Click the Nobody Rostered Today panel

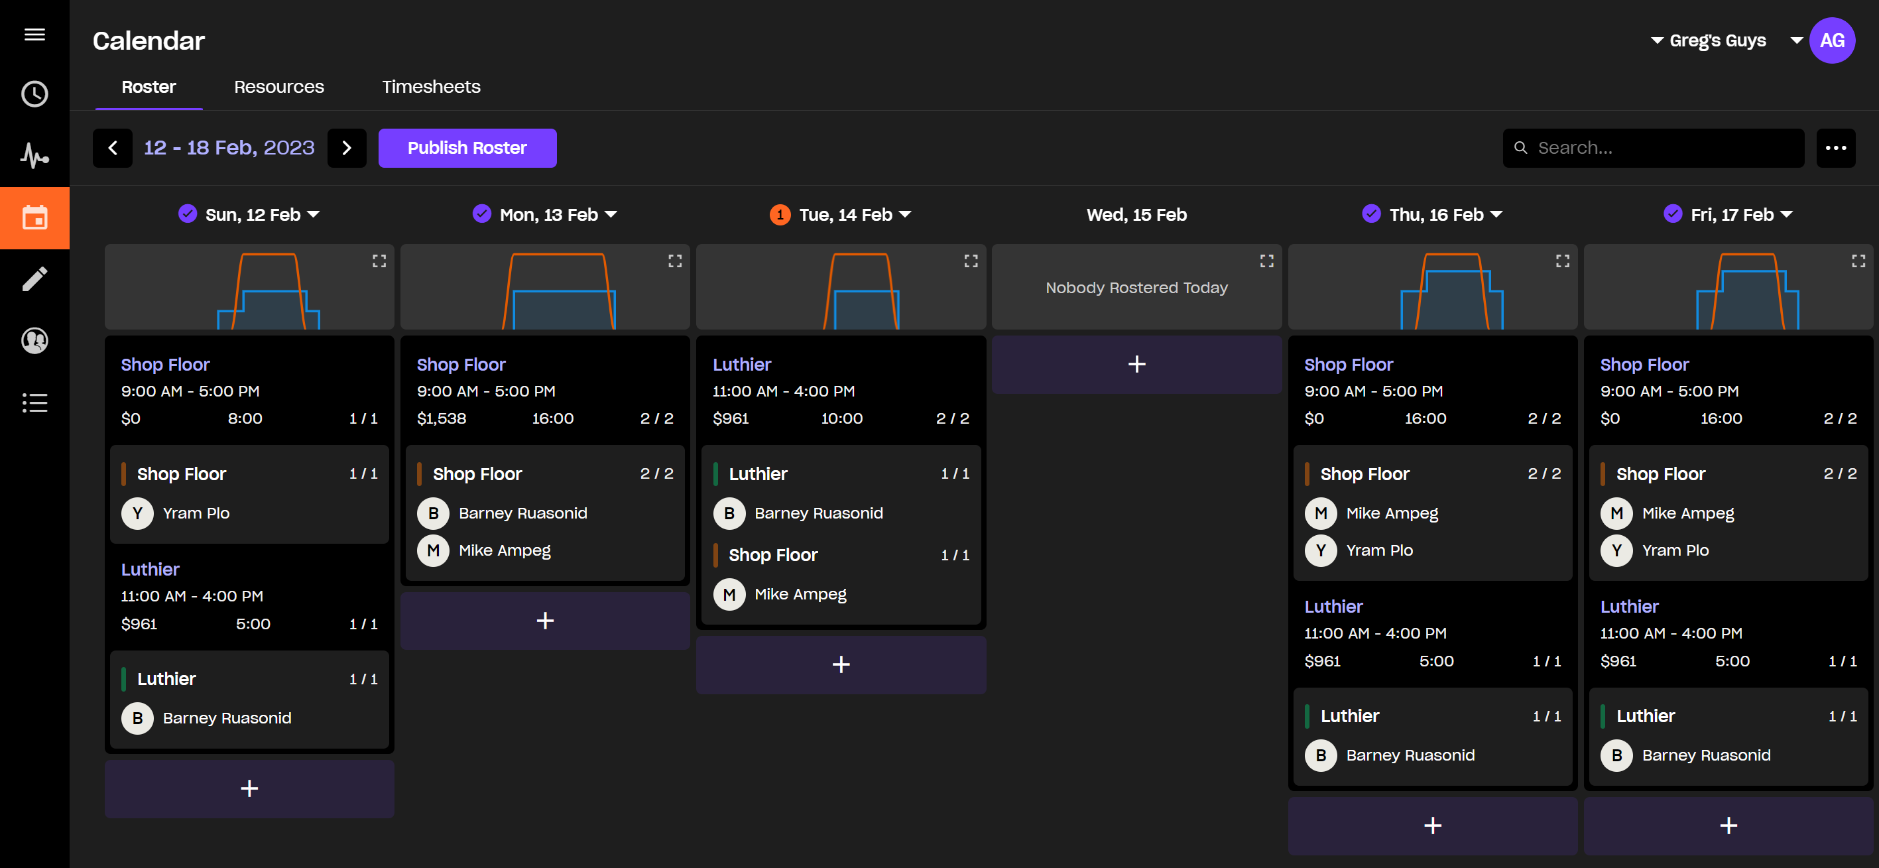(x=1136, y=286)
